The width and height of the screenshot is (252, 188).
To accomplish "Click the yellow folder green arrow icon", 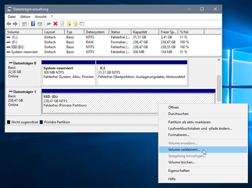I will 69,24.
